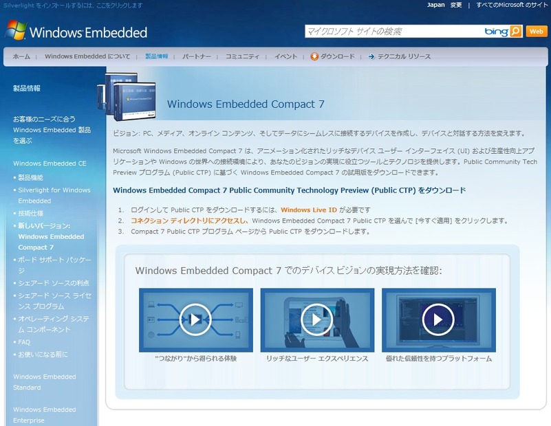Click the orange Web button
Screen dimensions: 551x426
[537, 31]
